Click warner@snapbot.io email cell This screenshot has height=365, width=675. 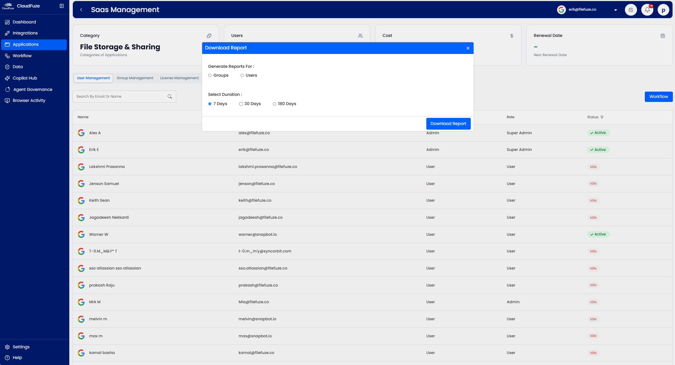tap(258, 234)
